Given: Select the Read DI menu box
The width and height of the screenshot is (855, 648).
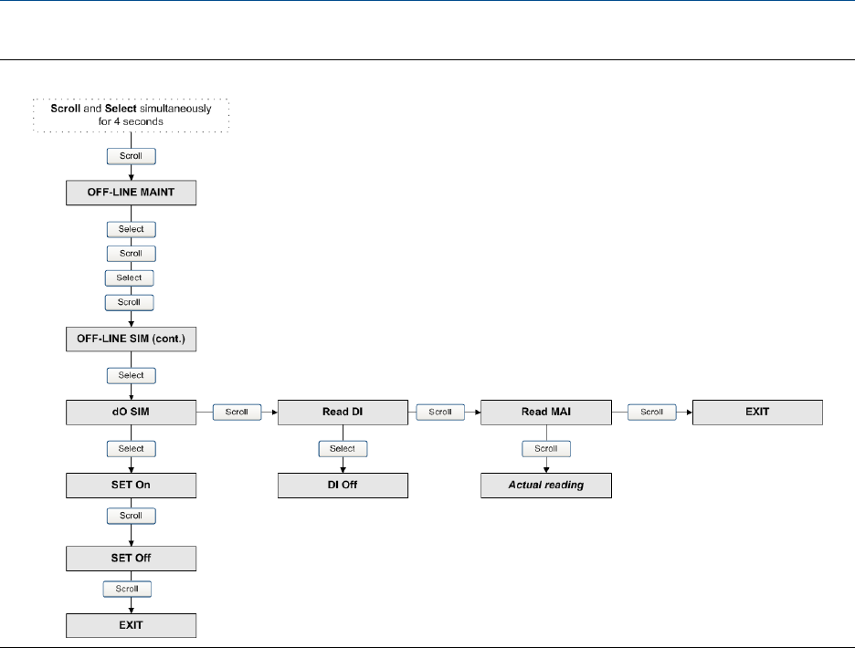Looking at the screenshot, I should (x=343, y=413).
